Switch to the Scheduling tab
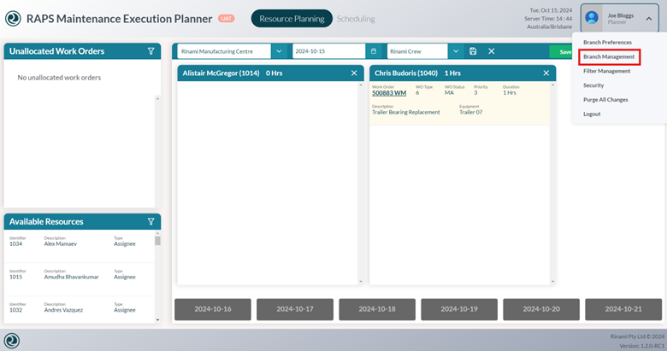 pyautogui.click(x=355, y=19)
